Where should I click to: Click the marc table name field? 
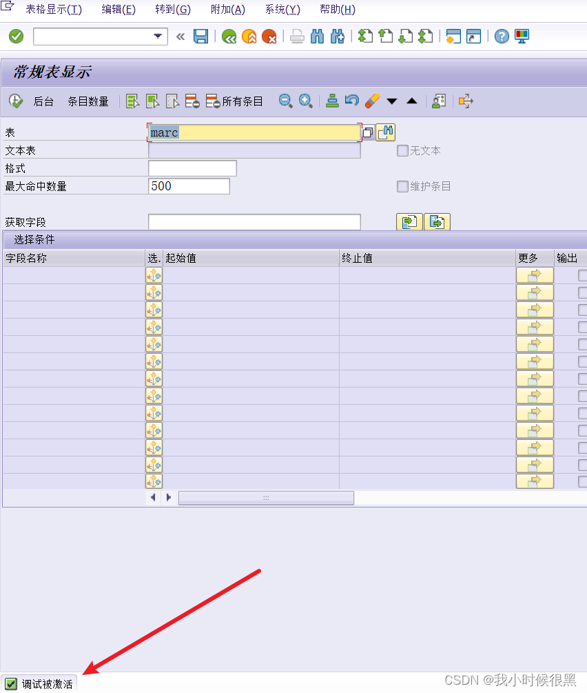point(254,132)
